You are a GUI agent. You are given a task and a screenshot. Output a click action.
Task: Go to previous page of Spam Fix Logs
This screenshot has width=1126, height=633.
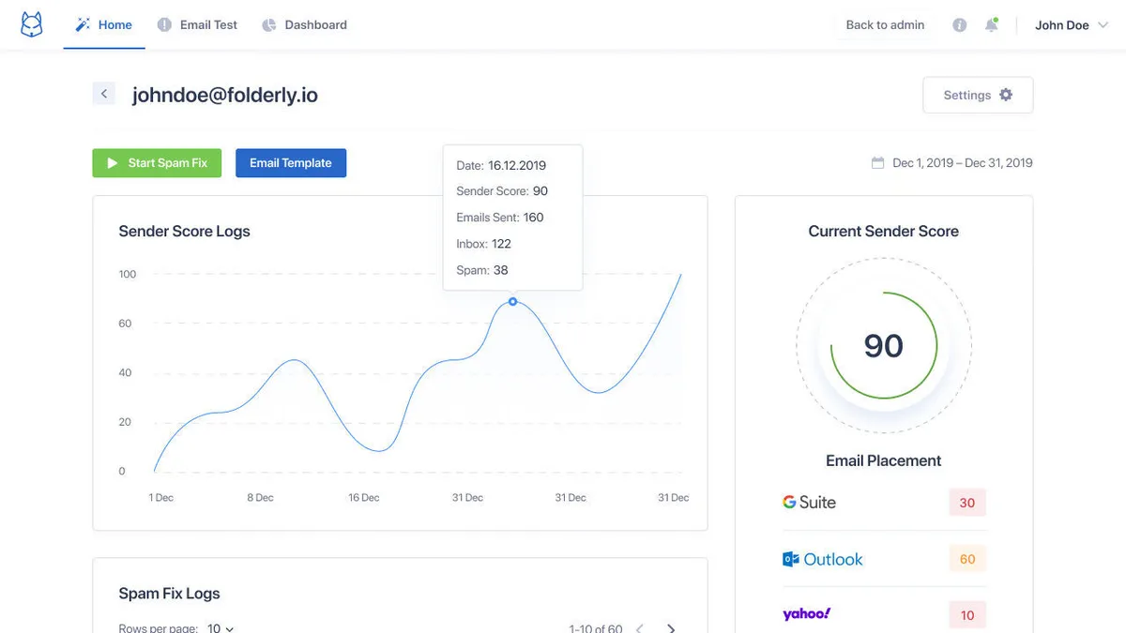641,628
